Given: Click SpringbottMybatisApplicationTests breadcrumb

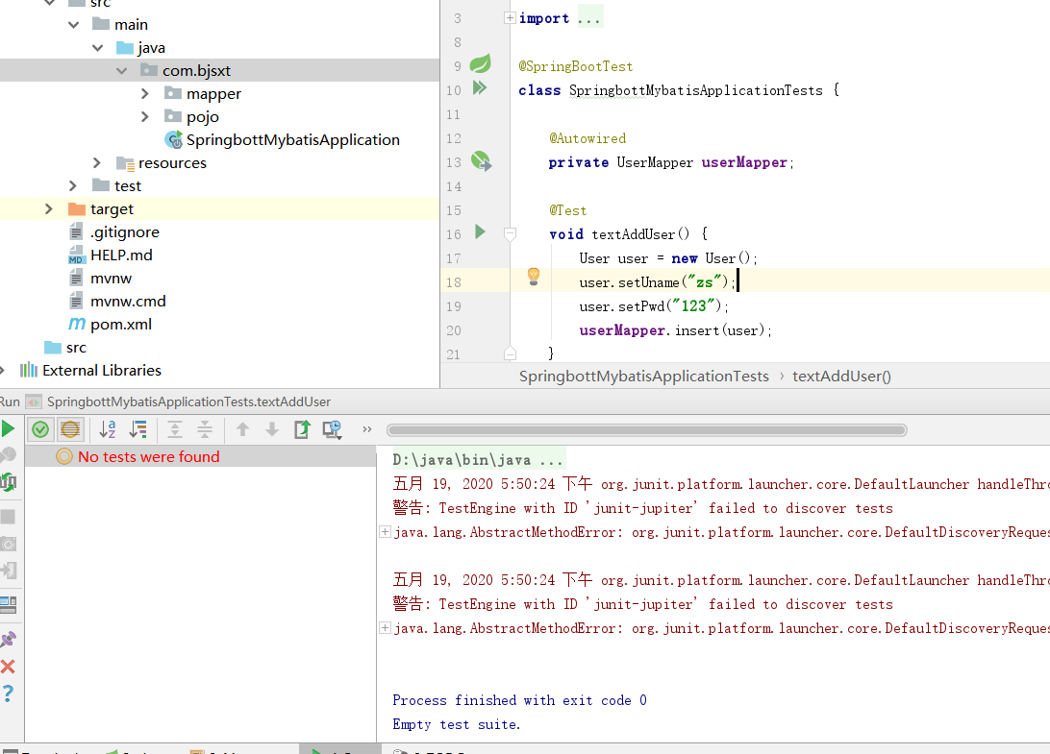Looking at the screenshot, I should tap(643, 376).
